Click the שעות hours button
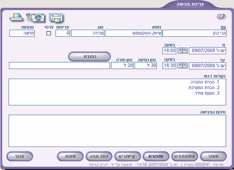 pyautogui.click(x=70, y=156)
